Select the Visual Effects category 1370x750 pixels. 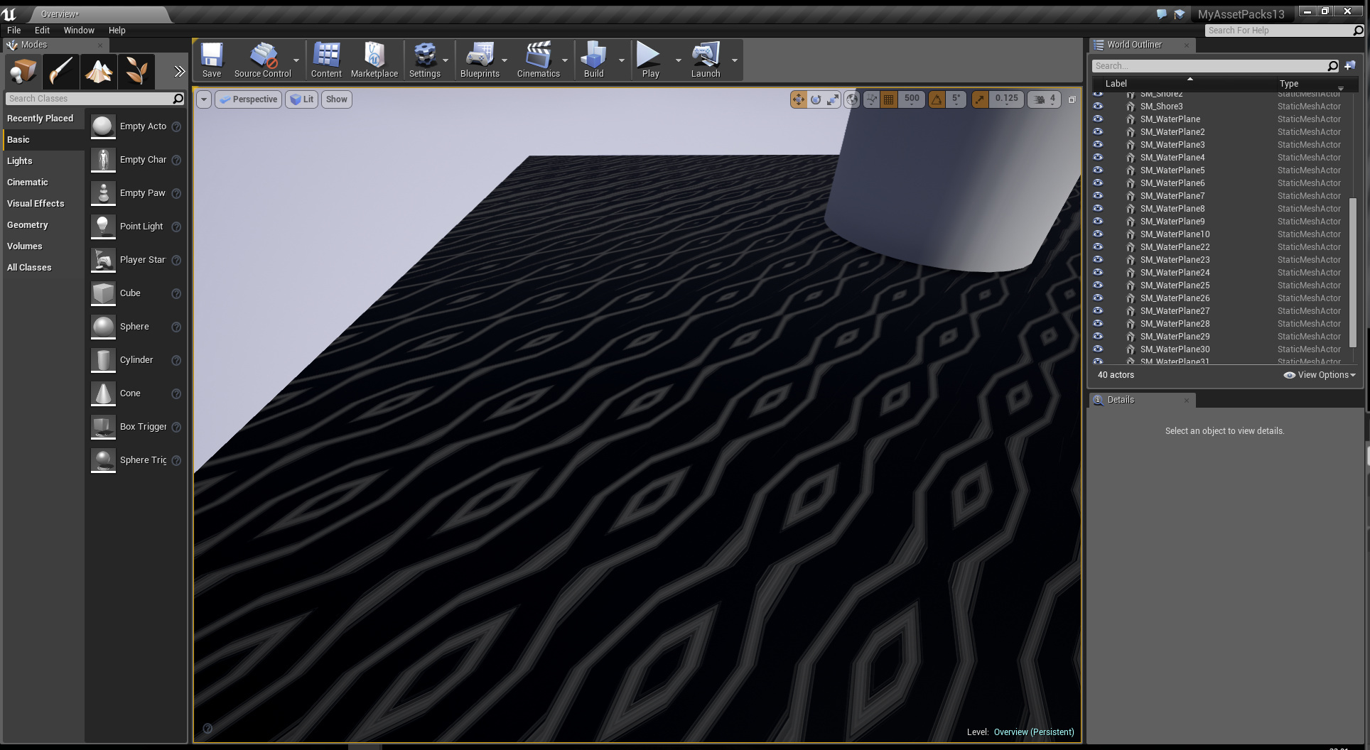pyautogui.click(x=36, y=204)
